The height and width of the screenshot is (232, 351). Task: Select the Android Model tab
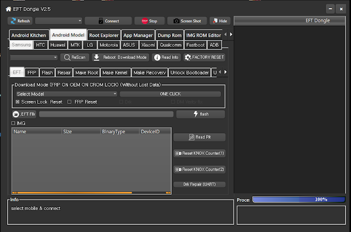coord(68,35)
